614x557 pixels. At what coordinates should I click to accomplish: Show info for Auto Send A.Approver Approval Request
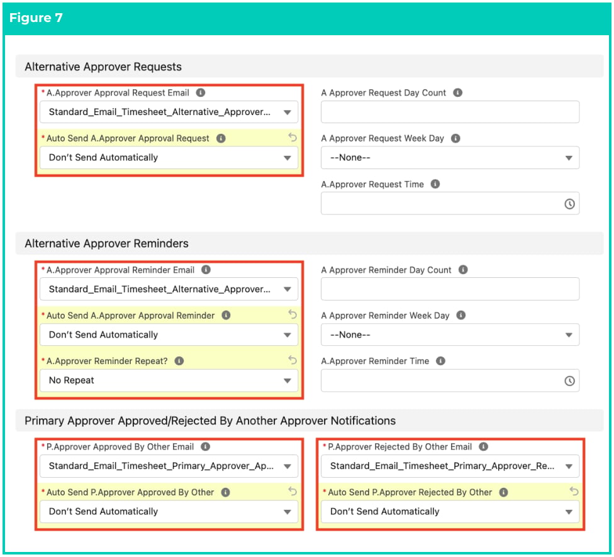coord(221,138)
